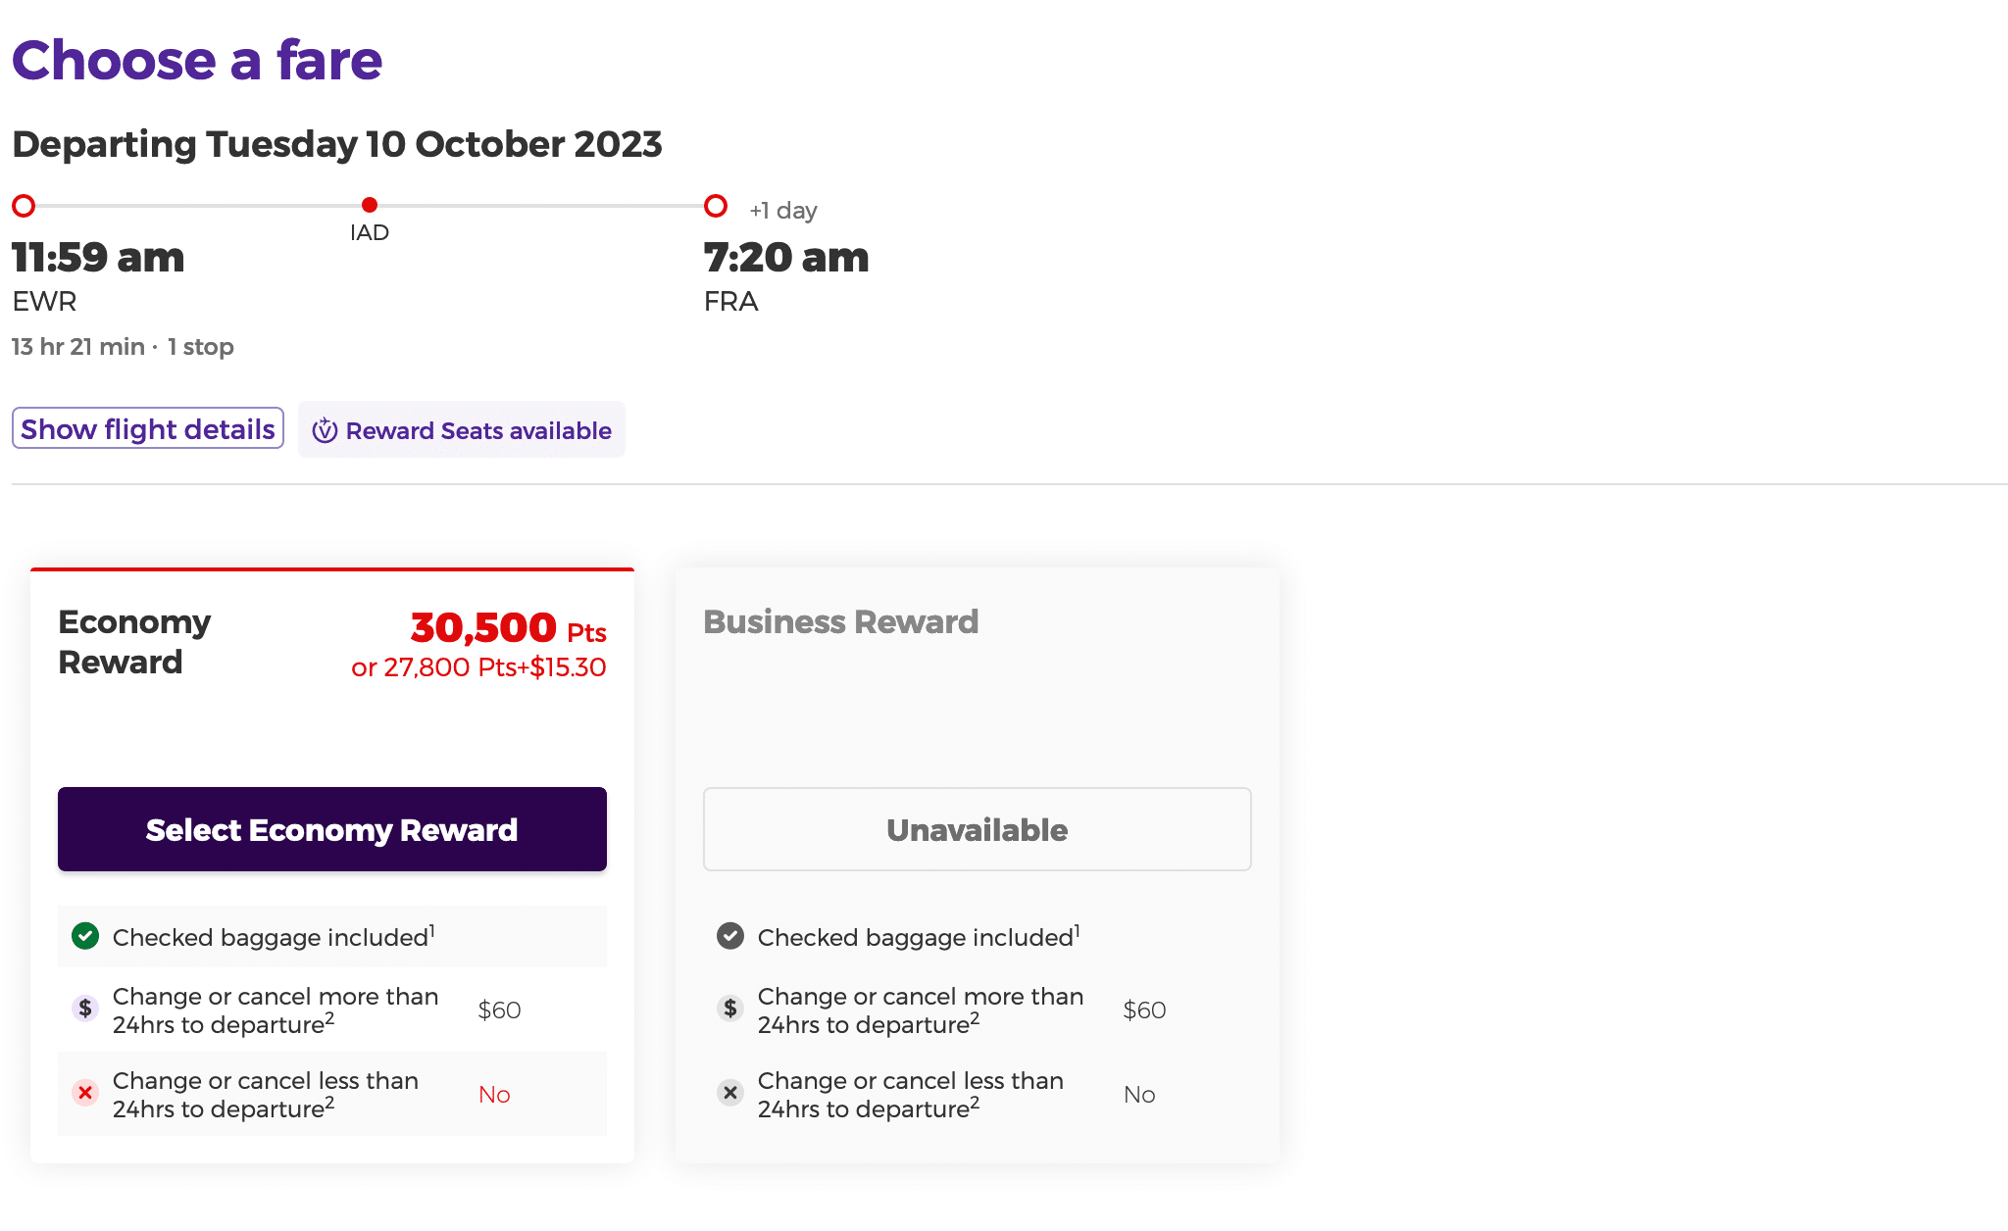Click the FRA arrival circle marker
The image size is (2008, 1231).
click(716, 206)
